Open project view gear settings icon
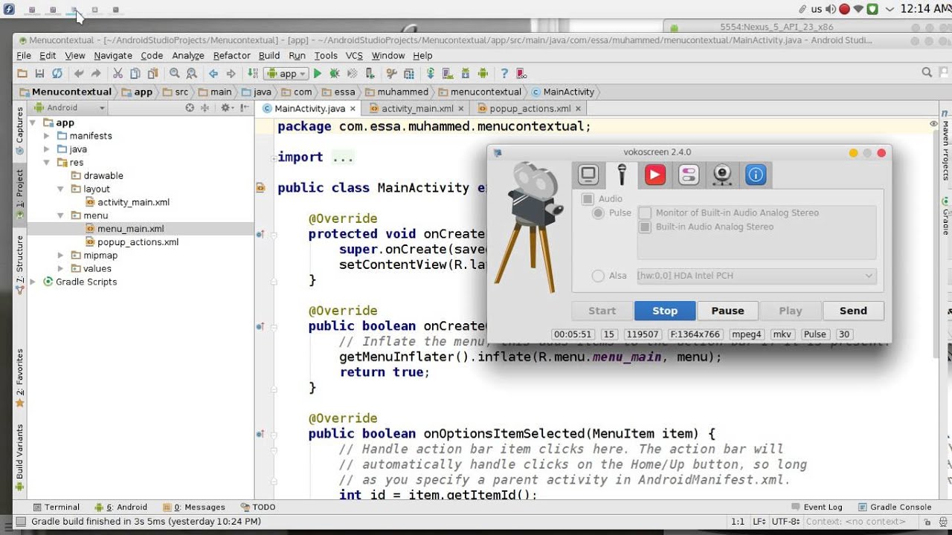Viewport: 952px width, 535px height. [225, 108]
